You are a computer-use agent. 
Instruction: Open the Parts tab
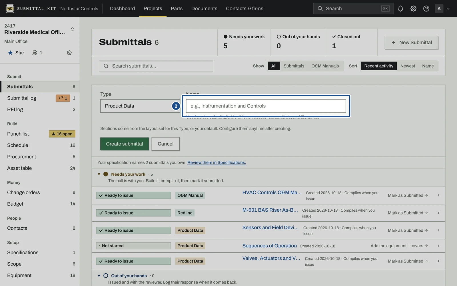point(177,9)
